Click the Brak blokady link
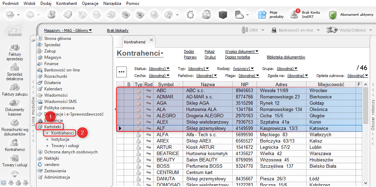 118,30
